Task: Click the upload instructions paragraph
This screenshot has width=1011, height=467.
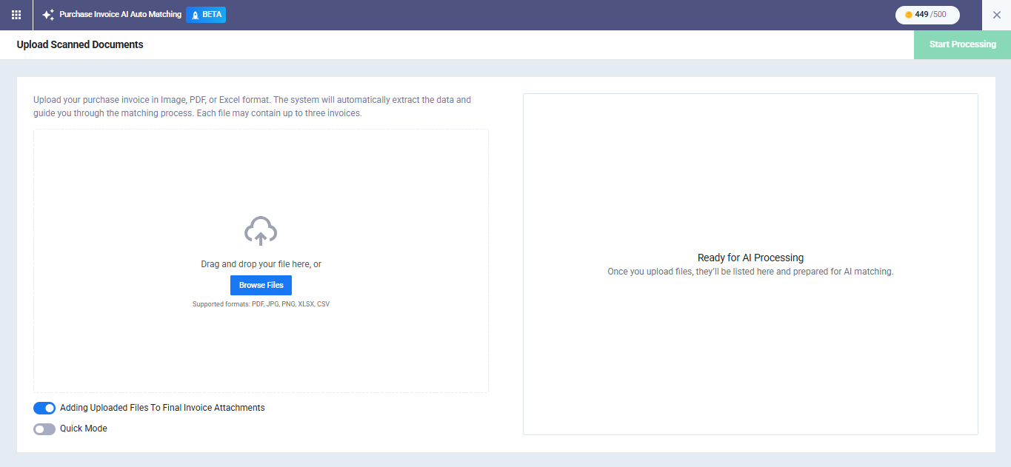Action: tap(252, 107)
